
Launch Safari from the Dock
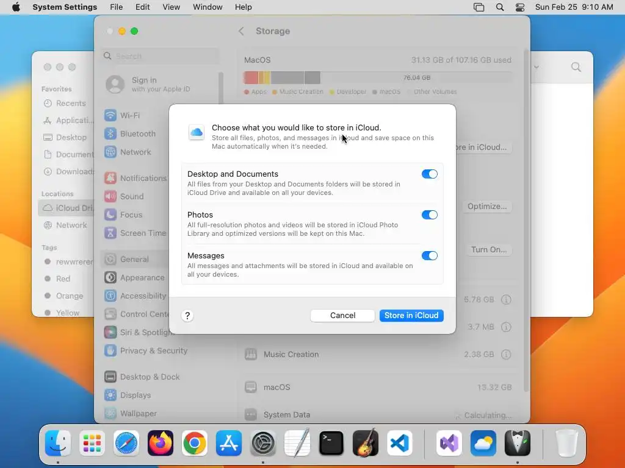(126, 443)
